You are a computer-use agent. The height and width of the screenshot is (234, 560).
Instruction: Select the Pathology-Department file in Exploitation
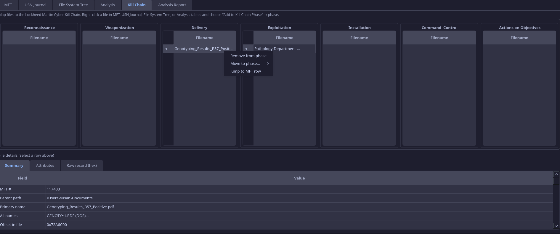tap(277, 49)
